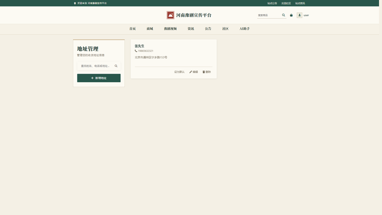Click the 新增地址 button
382x215 pixels.
99,78
